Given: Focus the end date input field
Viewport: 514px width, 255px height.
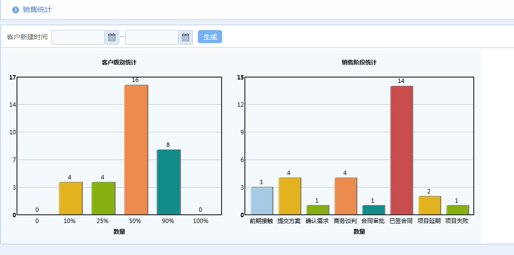Looking at the screenshot, I should (152, 37).
